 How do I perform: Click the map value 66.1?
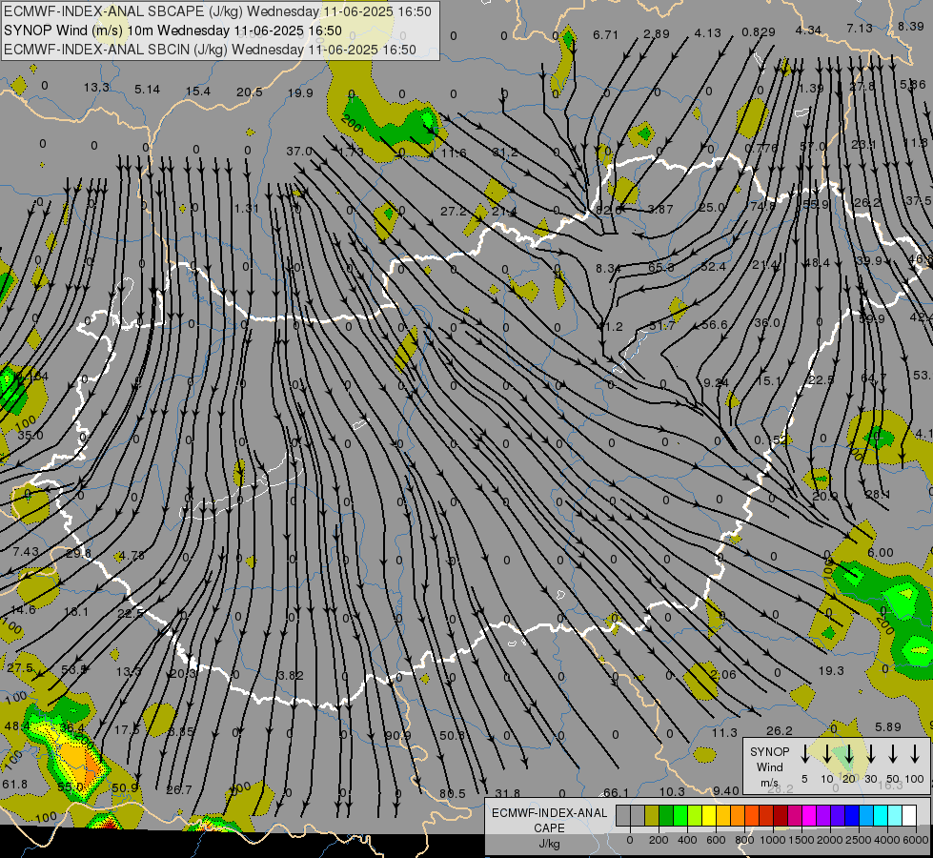pos(617,792)
